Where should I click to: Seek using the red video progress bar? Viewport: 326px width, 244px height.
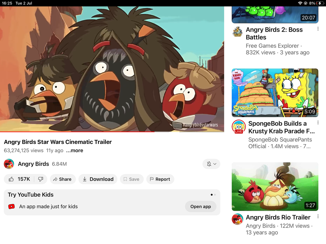112,132
